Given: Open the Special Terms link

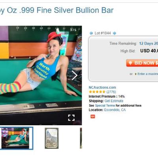Looking at the screenshot, I should (x=105, y=105).
